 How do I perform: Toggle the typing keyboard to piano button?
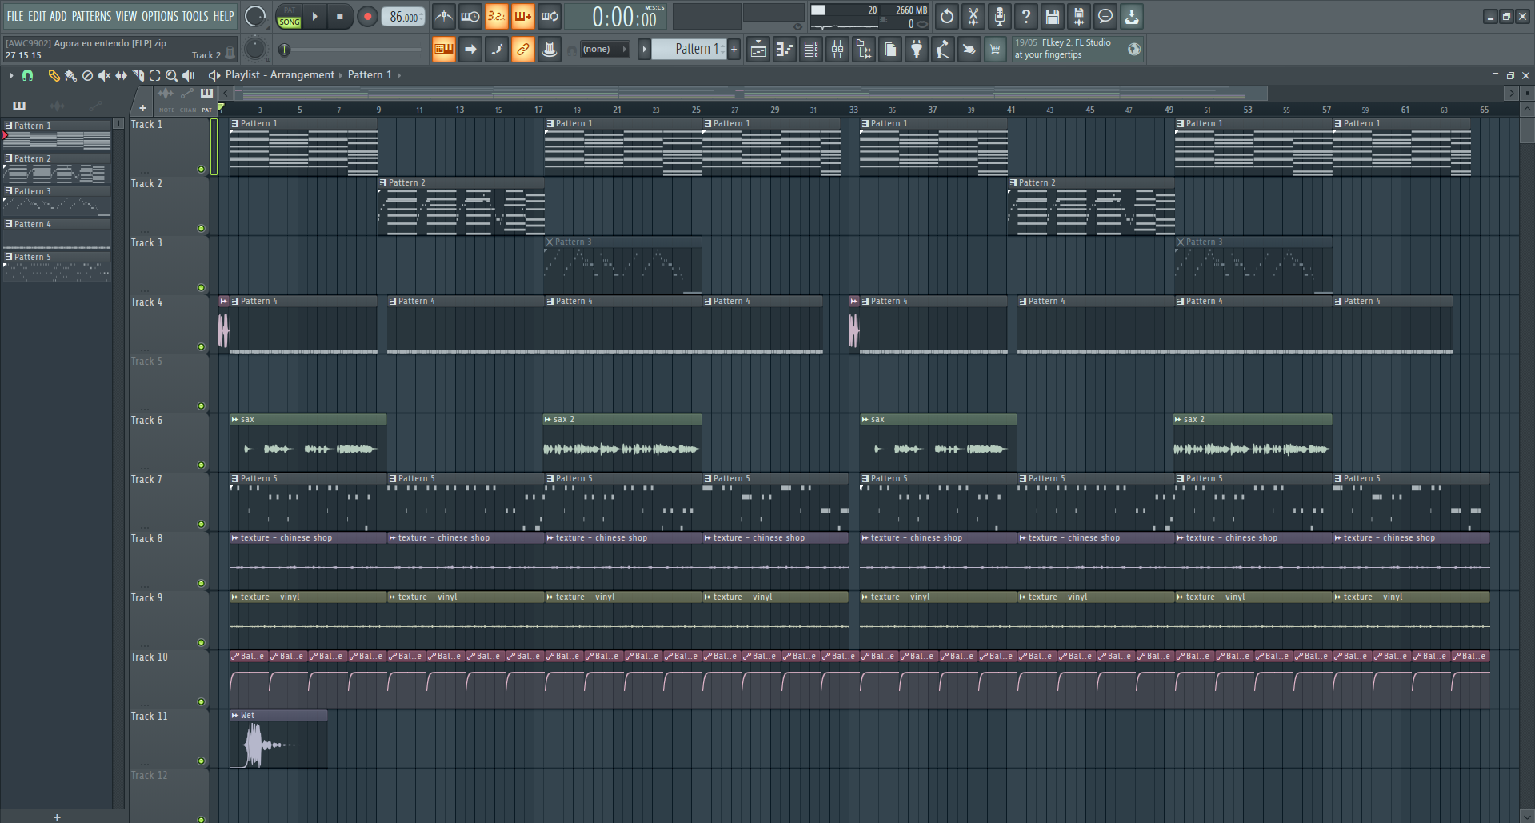pyautogui.click(x=444, y=50)
